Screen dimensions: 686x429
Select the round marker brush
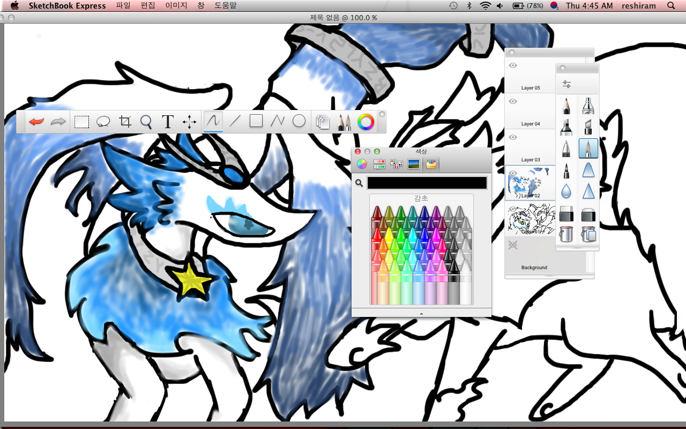click(x=566, y=127)
